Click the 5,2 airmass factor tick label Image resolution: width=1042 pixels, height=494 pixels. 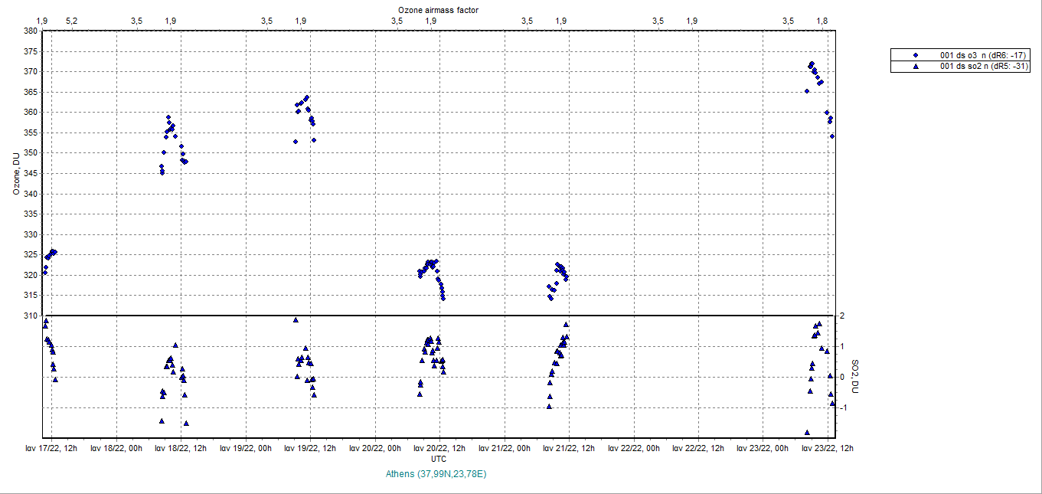70,21
